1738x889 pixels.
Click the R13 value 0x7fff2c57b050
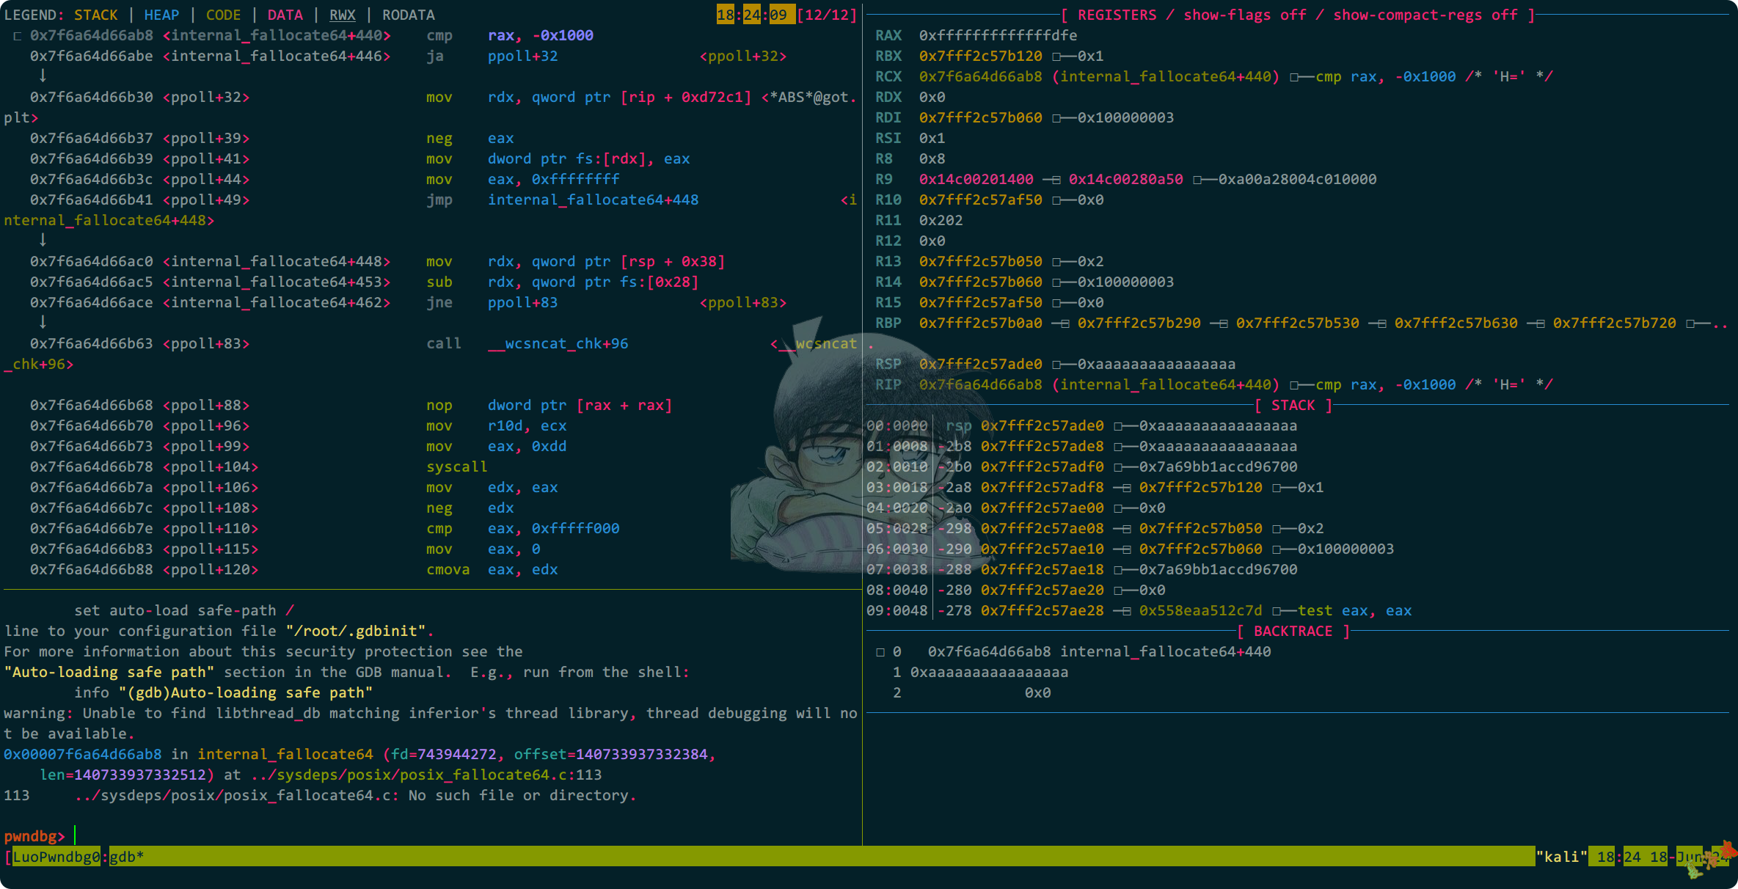point(980,261)
